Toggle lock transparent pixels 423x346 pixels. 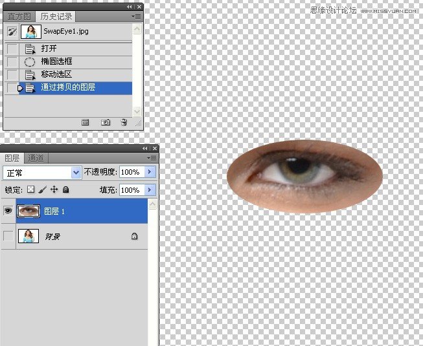(x=30, y=189)
